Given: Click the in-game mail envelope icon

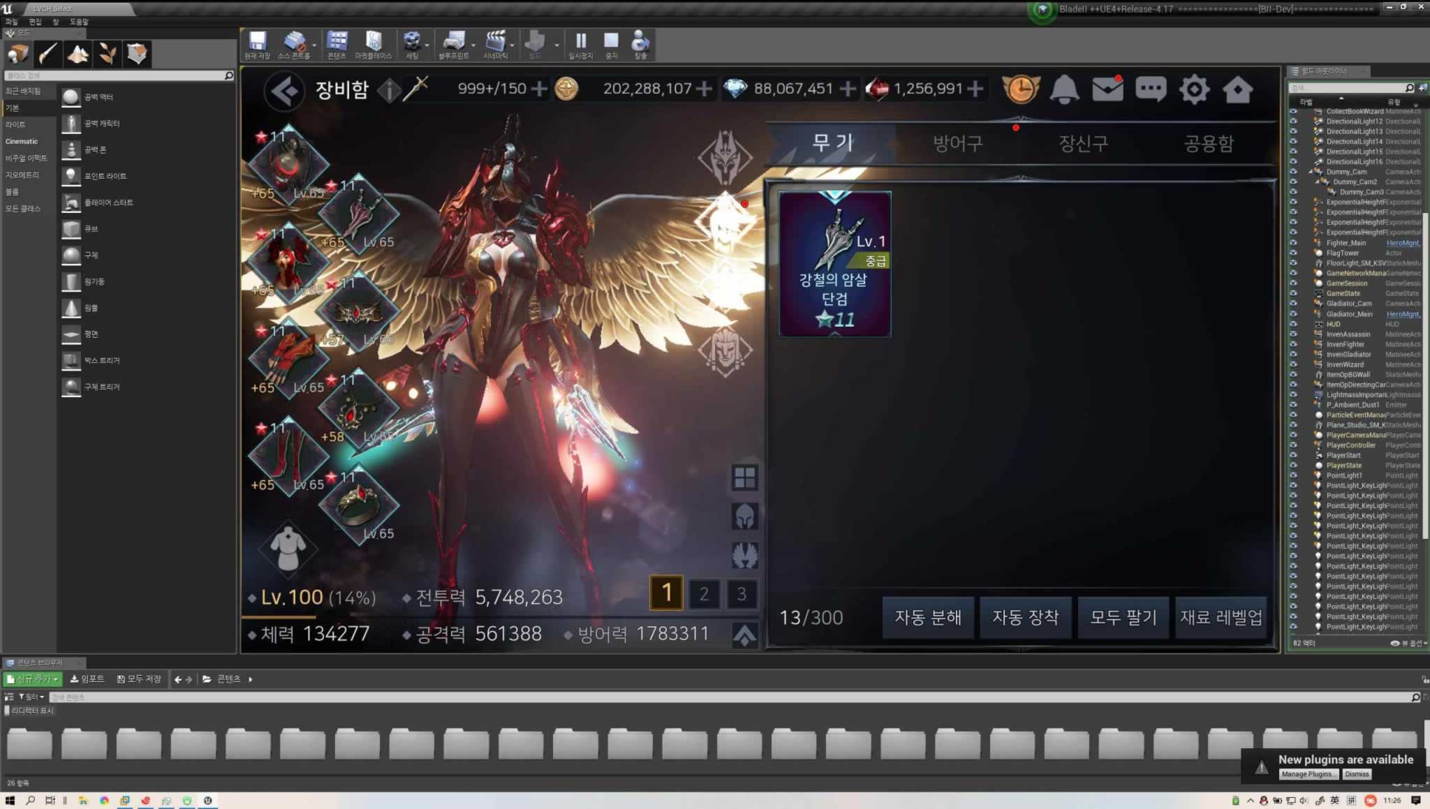Looking at the screenshot, I should coord(1107,89).
